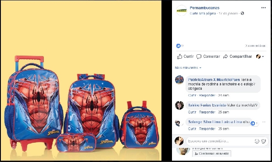Click Curtir esta página link
272x162 pixels.
point(203,14)
